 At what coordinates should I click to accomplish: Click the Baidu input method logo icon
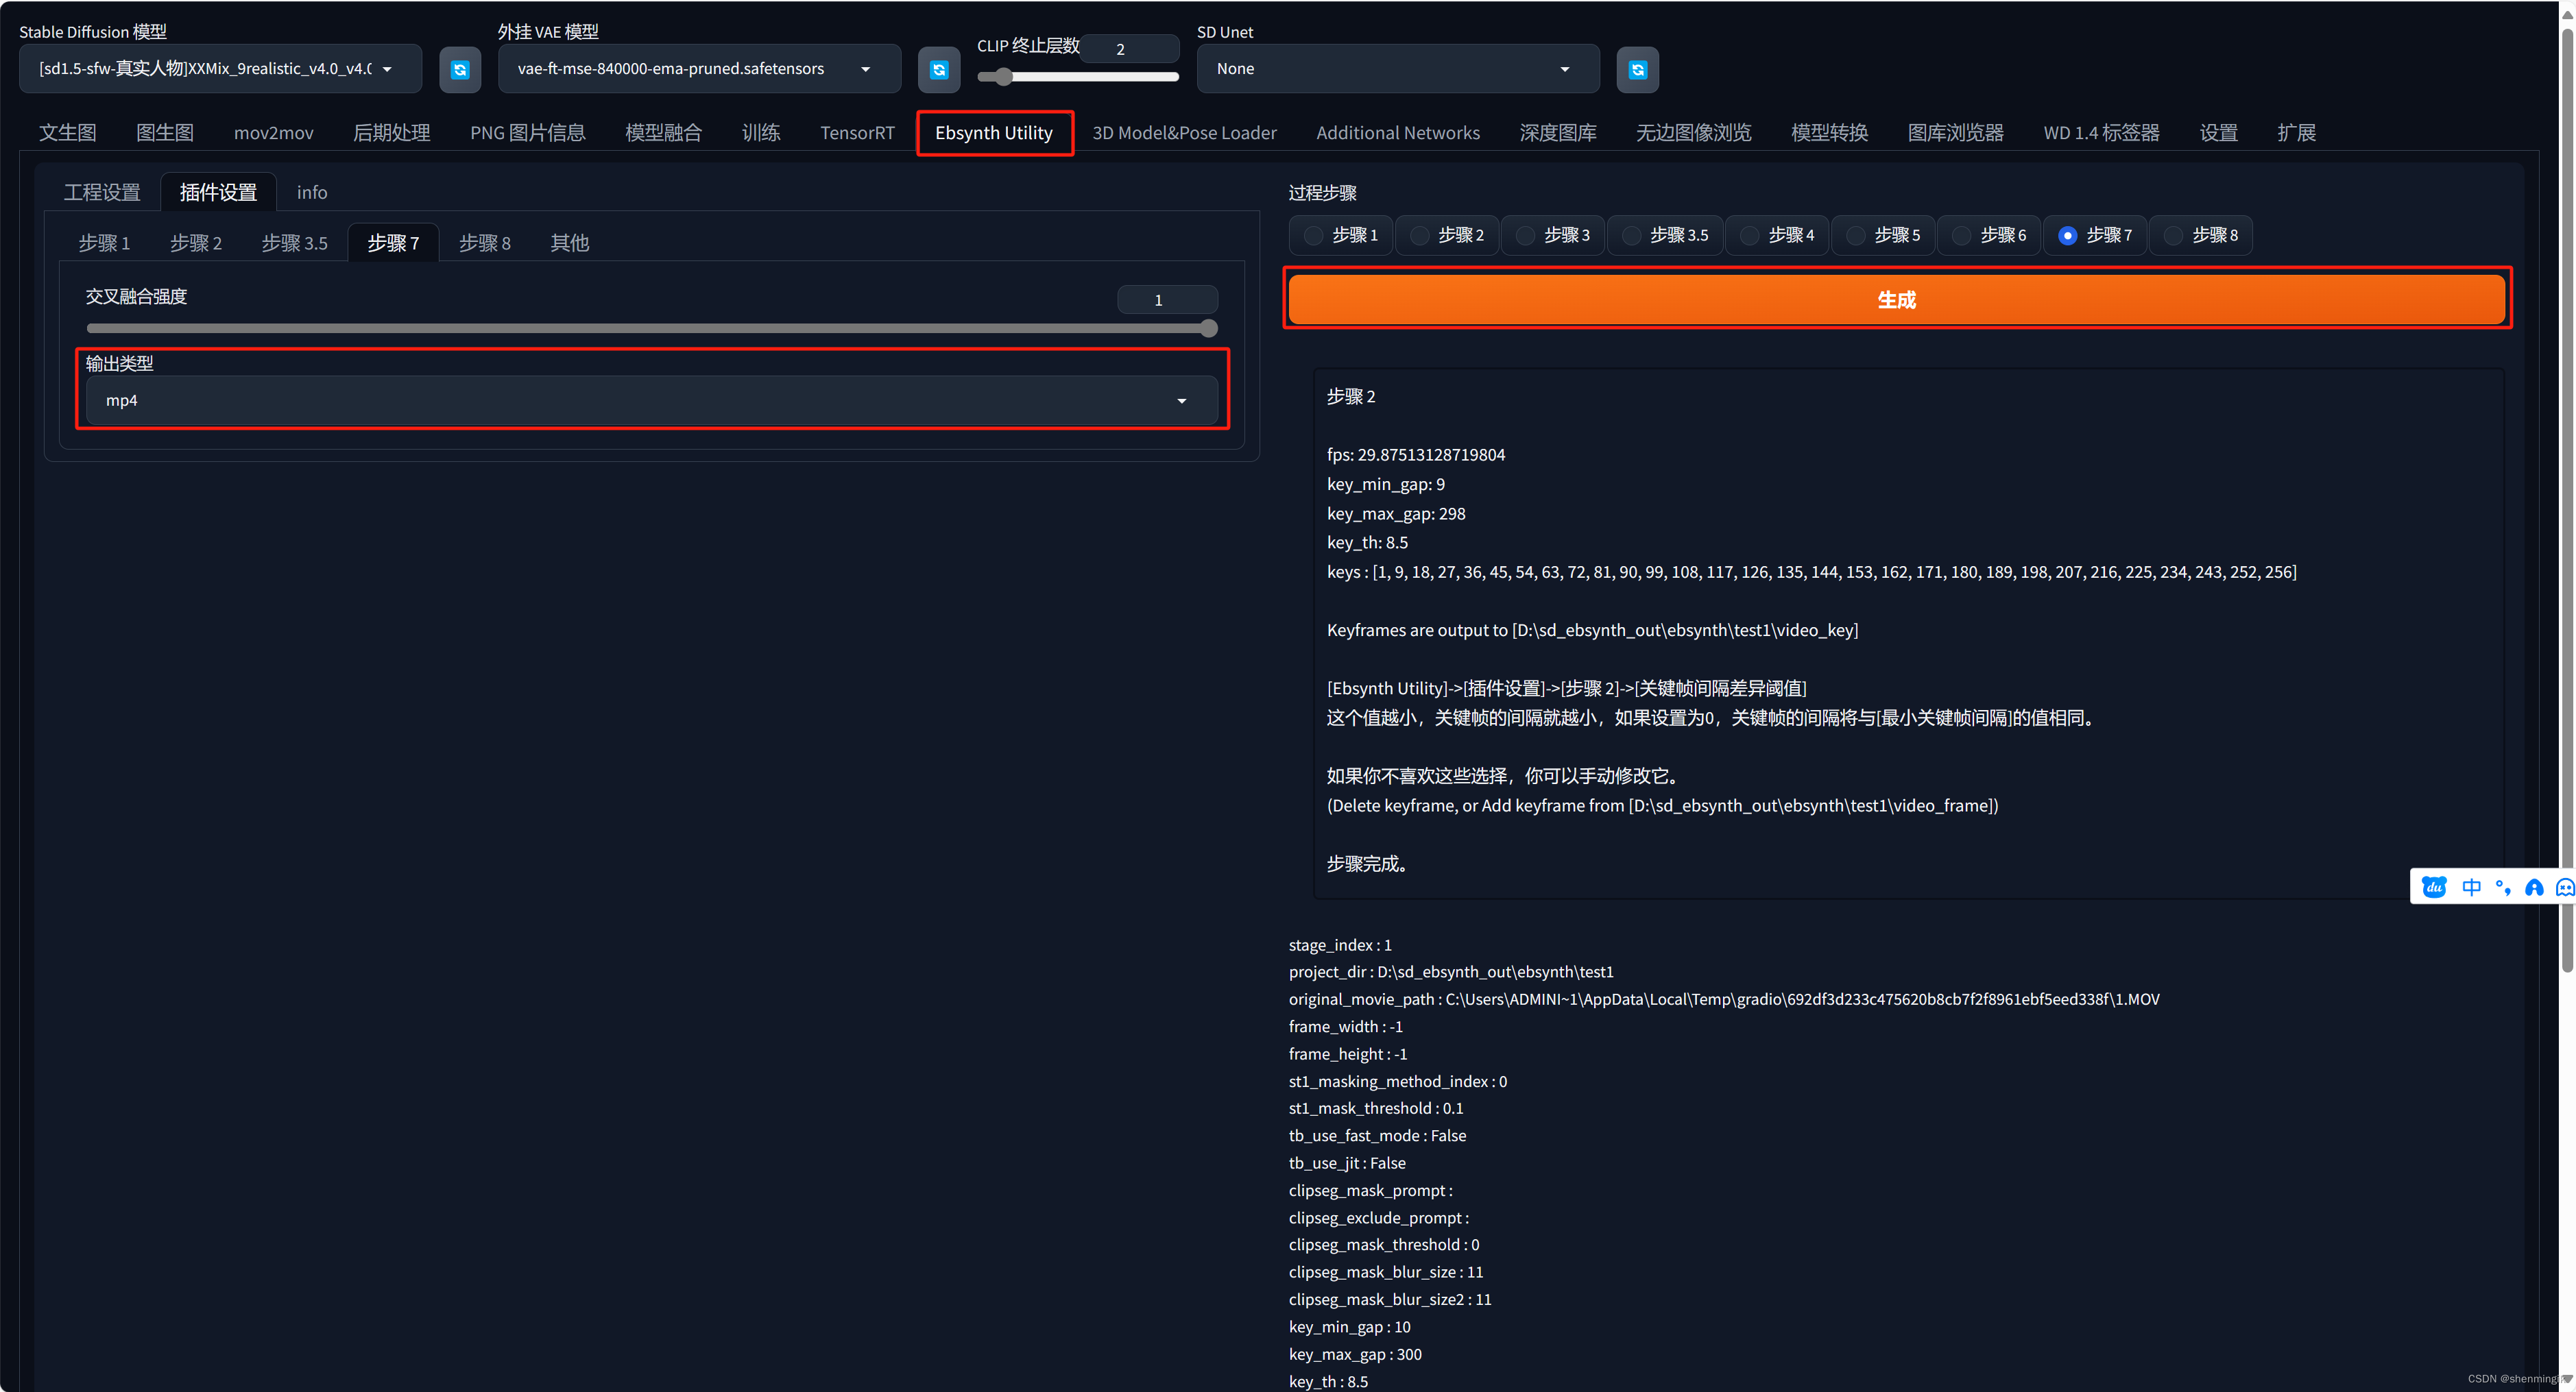[x=2434, y=888]
